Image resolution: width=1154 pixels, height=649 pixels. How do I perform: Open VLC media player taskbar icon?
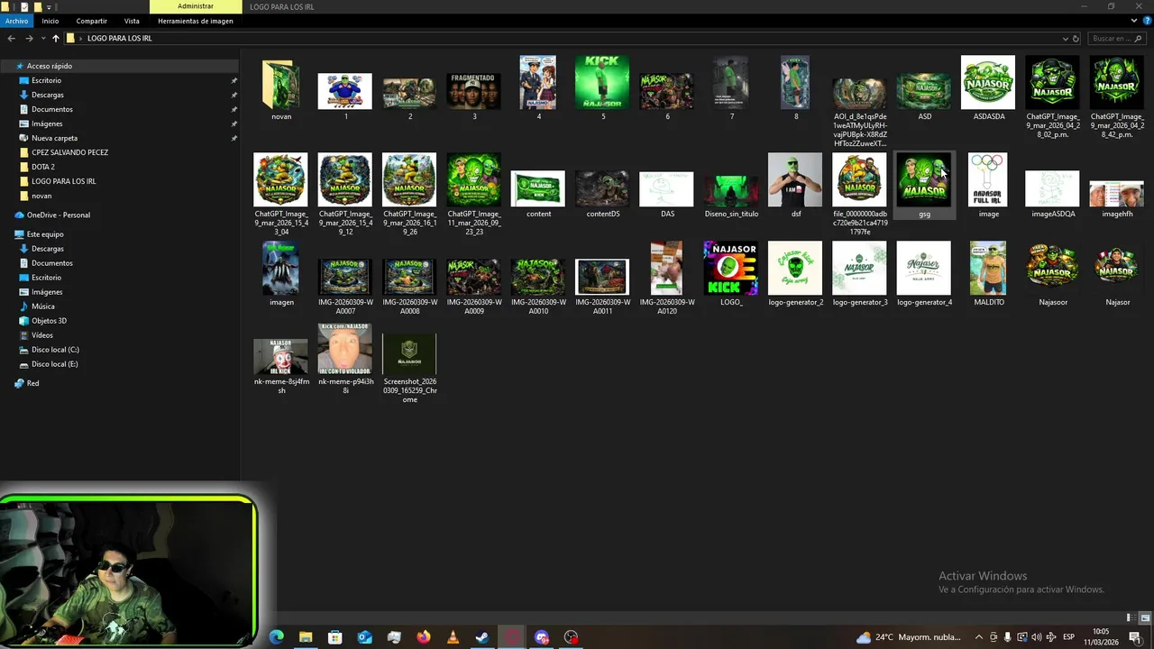[453, 637]
